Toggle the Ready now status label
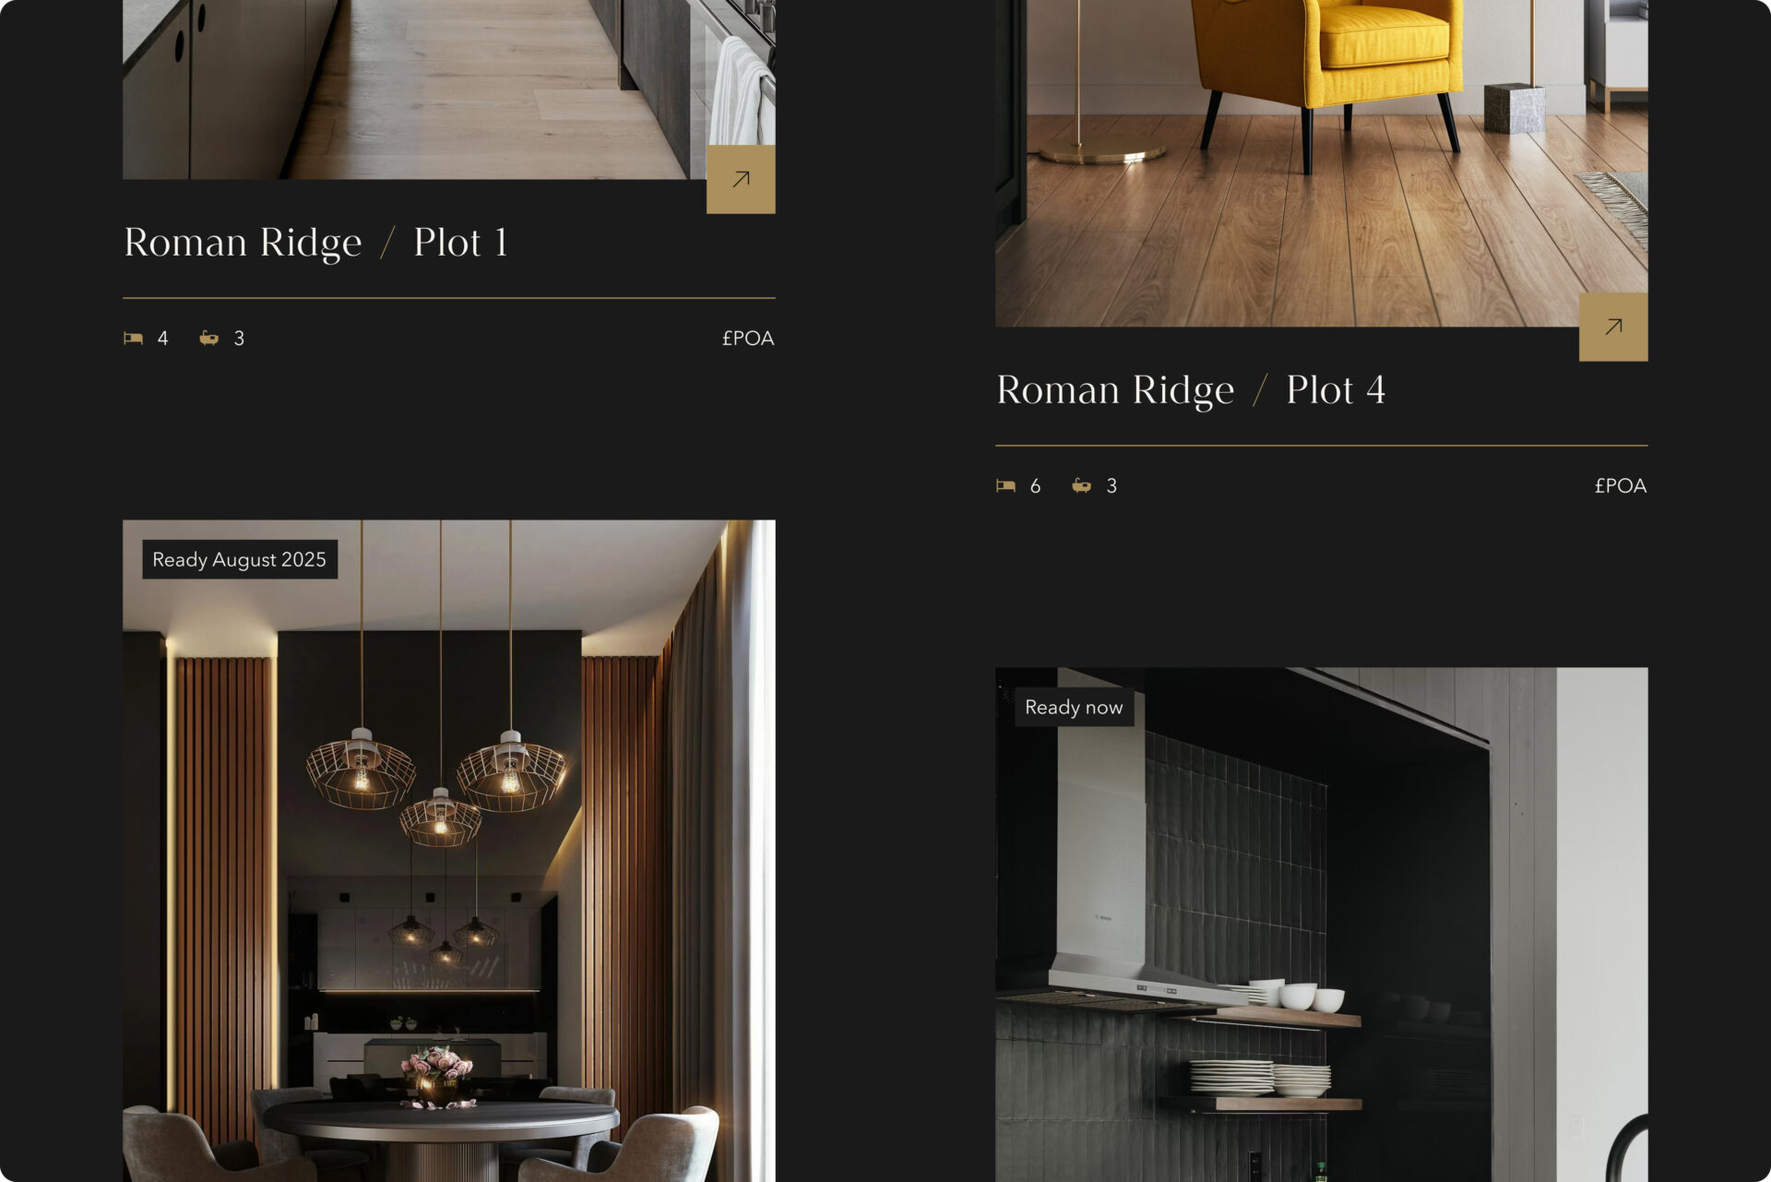The image size is (1771, 1182). 1074,707
